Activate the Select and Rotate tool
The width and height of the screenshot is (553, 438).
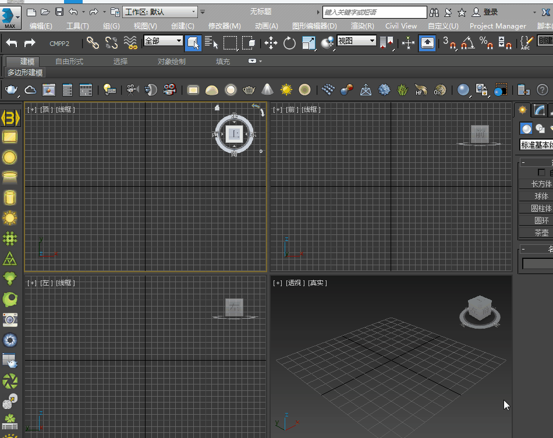(x=289, y=42)
